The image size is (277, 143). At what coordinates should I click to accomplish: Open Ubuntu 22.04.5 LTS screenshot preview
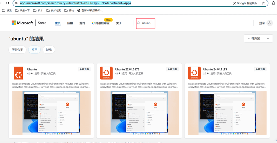point(139,113)
